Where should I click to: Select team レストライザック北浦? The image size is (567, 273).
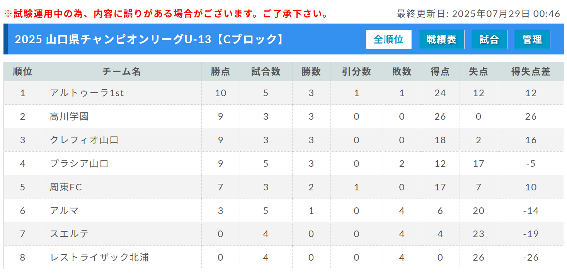[x=99, y=257]
